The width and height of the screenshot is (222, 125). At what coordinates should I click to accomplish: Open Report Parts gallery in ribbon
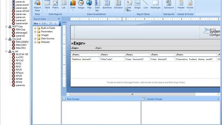(37, 6)
